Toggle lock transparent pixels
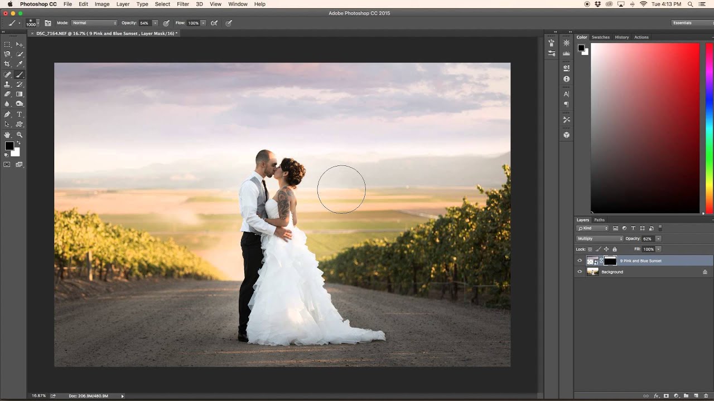 [590, 249]
